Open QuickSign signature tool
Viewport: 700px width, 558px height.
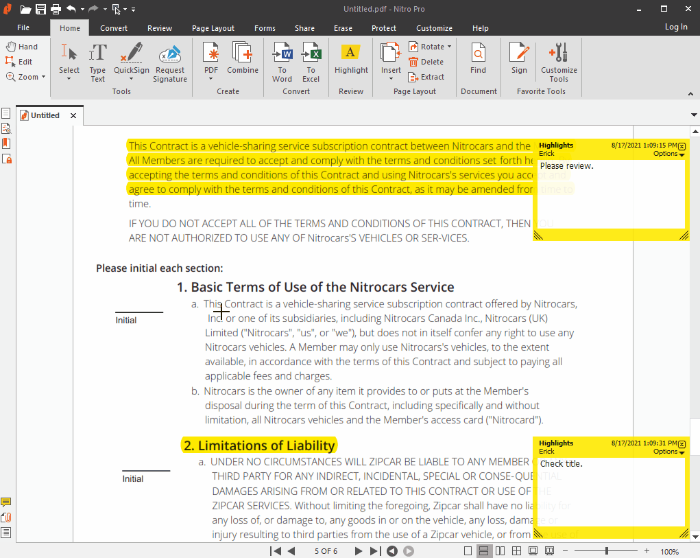[131, 58]
